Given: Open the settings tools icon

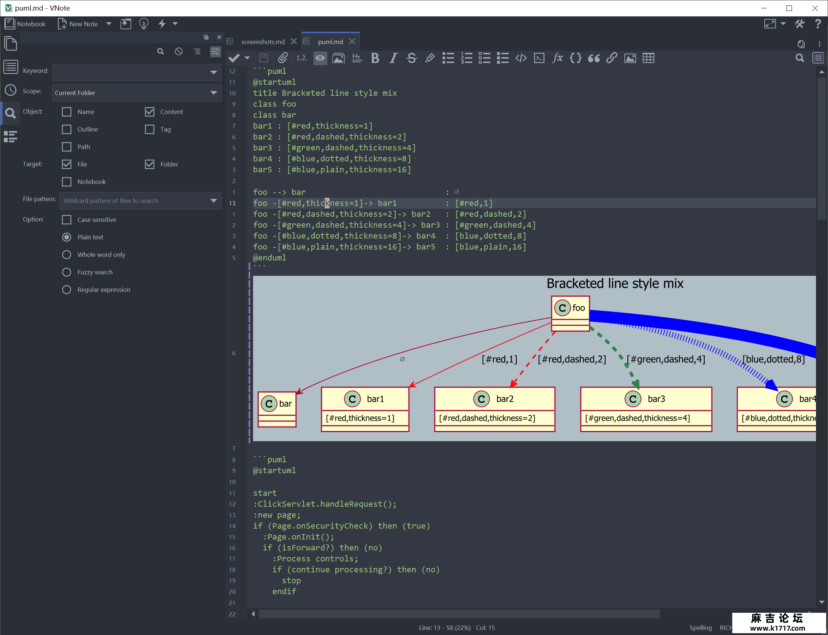Looking at the screenshot, I should pyautogui.click(x=800, y=24).
